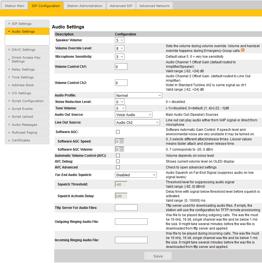Open the Relay Settings sidebar section
The width and height of the screenshot is (262, 263).
(x=27, y=69)
